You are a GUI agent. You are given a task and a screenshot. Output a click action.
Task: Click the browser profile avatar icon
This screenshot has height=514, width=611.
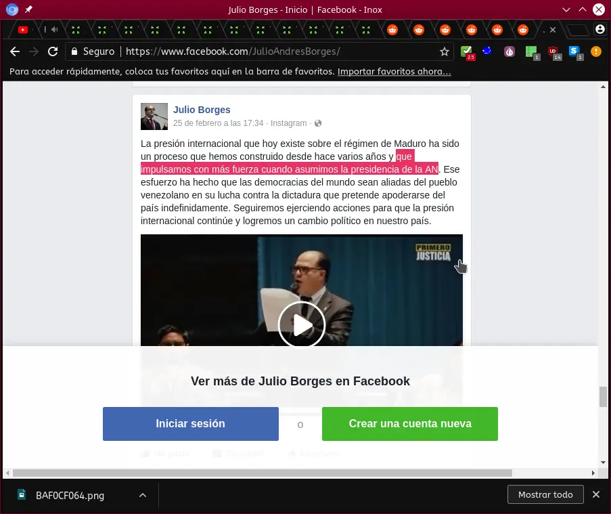[x=600, y=30]
